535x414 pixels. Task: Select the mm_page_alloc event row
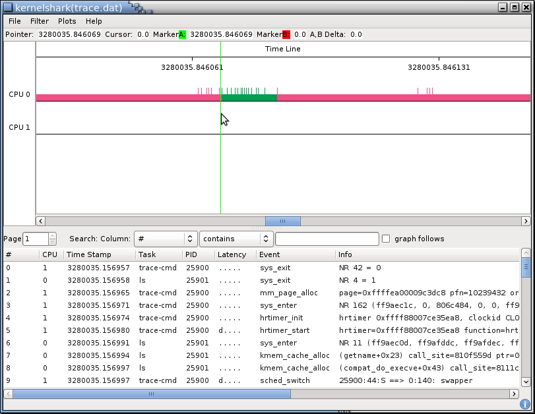262,293
